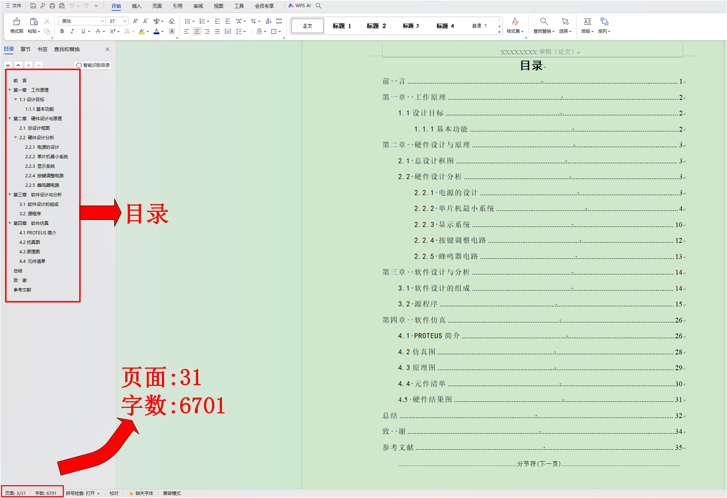This screenshot has width=727, height=498.
Task: Apply superscript formatting with the X² icon
Action: pos(112,32)
